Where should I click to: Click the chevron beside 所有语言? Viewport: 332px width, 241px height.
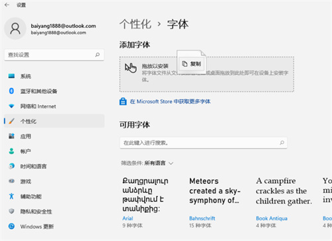[x=171, y=164]
